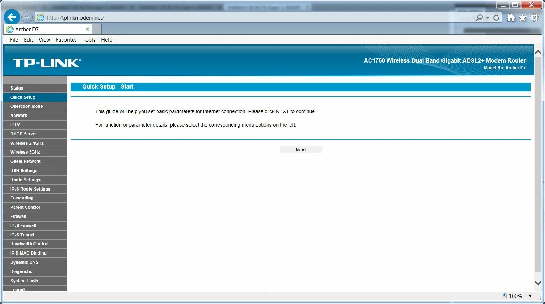
Task: Click the Internet Explorer page icon in address bar
Action: click(41, 17)
